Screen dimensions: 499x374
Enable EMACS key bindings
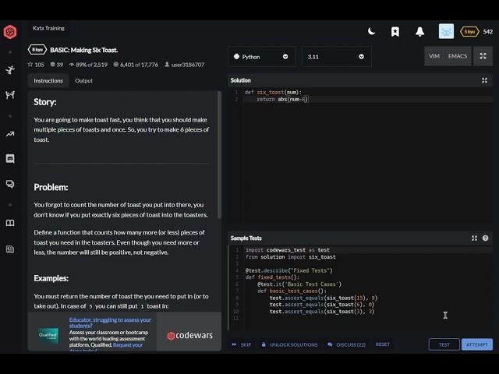458,56
